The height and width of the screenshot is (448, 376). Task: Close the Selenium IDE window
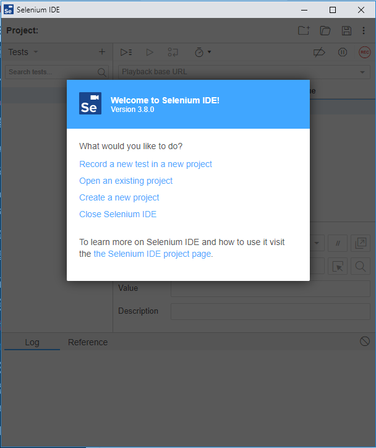pyautogui.click(x=361, y=10)
